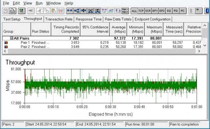Click the Ran to completion status

[184, 124]
